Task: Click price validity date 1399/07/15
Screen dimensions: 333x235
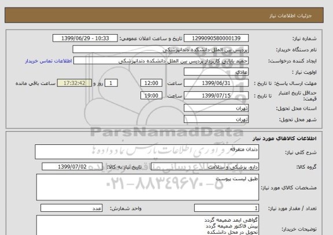Action: (216, 95)
